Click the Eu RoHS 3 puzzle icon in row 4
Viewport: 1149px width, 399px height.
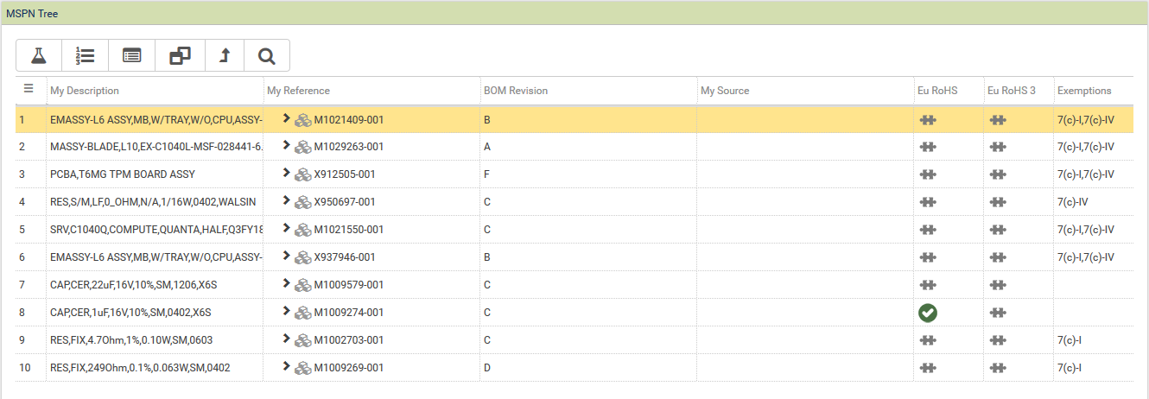point(998,202)
